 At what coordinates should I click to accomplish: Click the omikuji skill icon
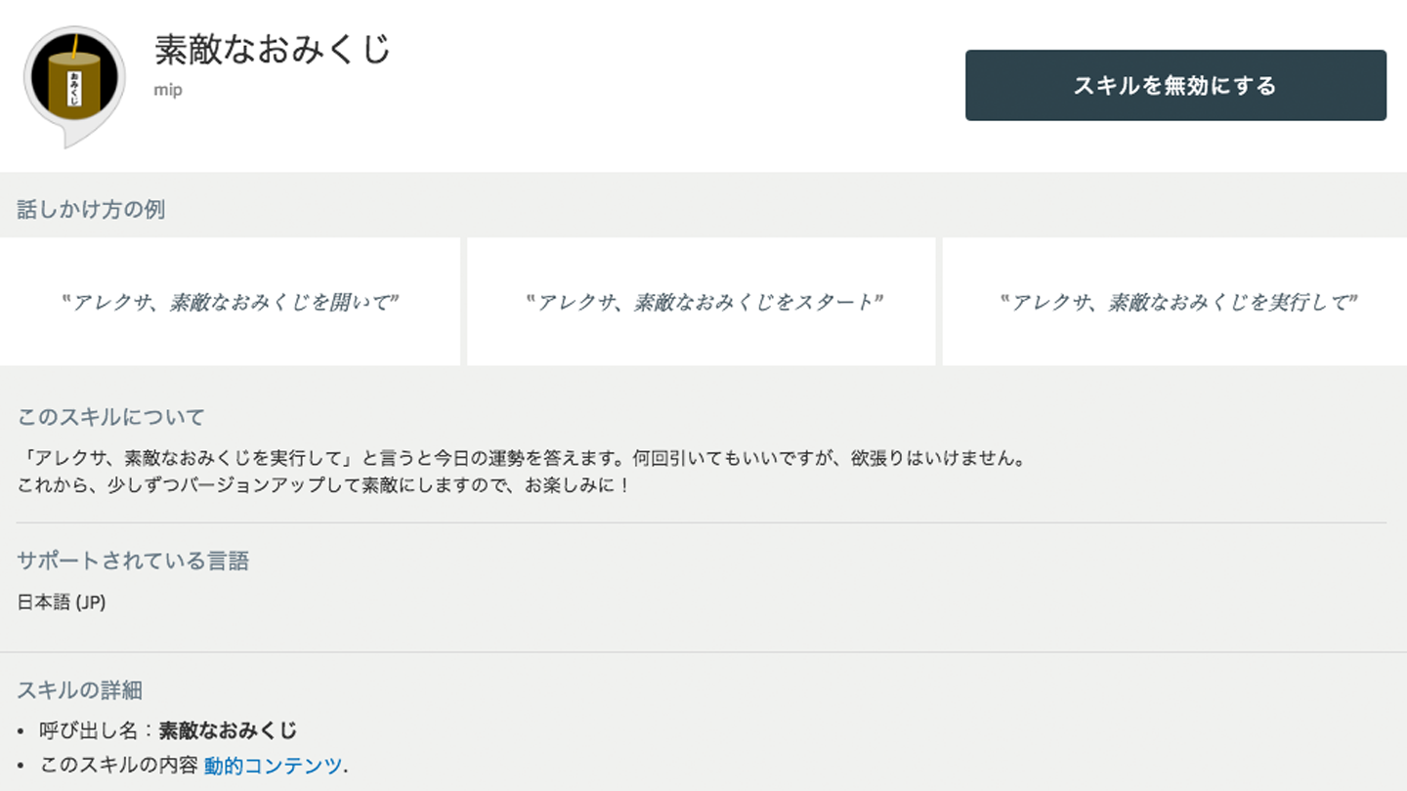point(74,86)
